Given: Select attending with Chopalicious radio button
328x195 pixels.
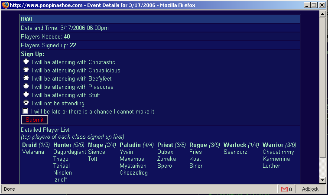Looking at the screenshot, I should [x=26, y=69].
